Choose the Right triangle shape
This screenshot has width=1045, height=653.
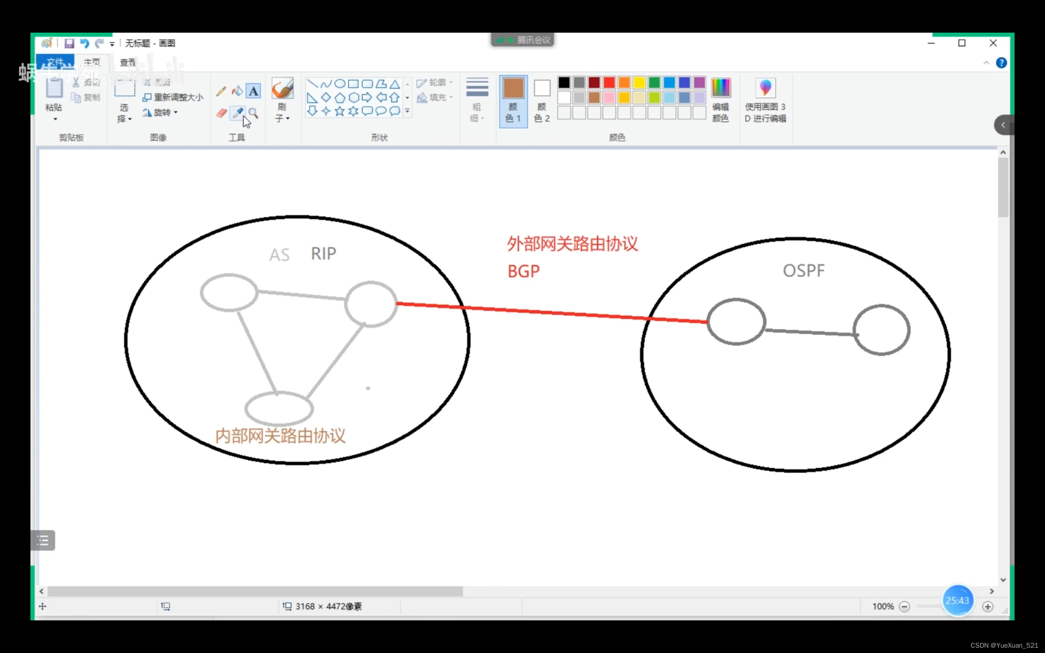point(312,98)
